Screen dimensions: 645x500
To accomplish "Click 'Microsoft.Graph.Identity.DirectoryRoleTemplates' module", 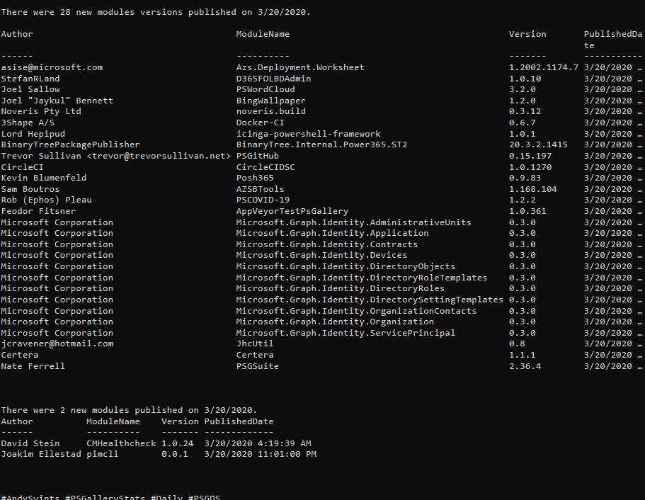I will 362,278.
